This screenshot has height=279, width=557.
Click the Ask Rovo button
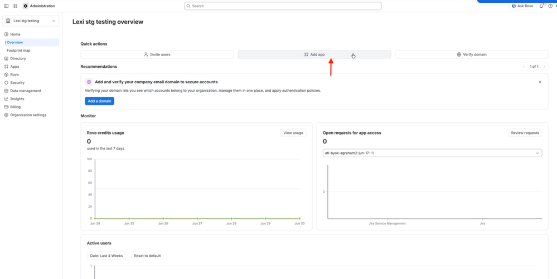(x=522, y=6)
